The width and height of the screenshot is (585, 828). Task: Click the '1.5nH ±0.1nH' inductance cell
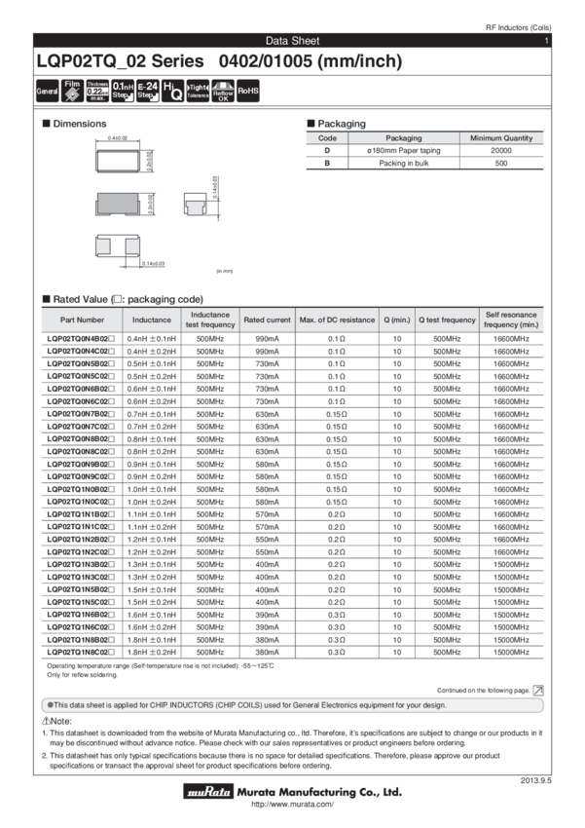coord(152,589)
